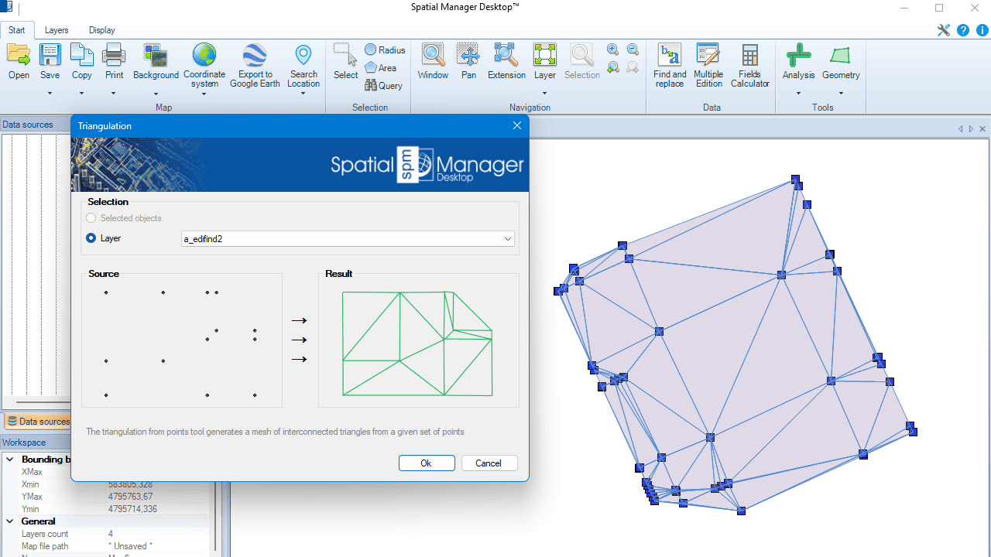Close the map document tab
This screenshot has width=991, height=557.
[982, 129]
